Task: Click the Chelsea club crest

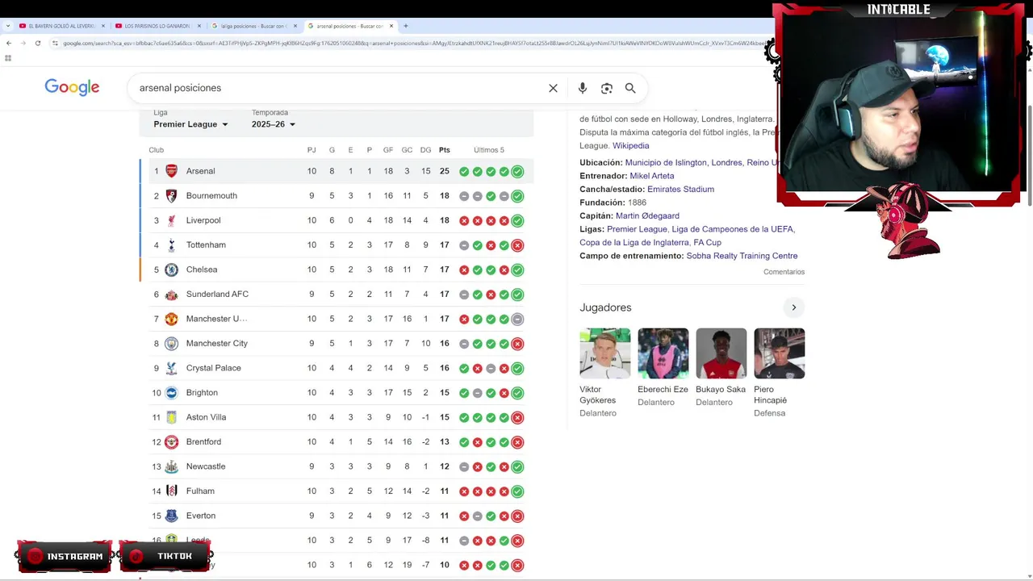Action: pos(171,270)
